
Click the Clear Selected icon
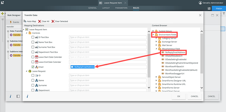pos(53,21)
